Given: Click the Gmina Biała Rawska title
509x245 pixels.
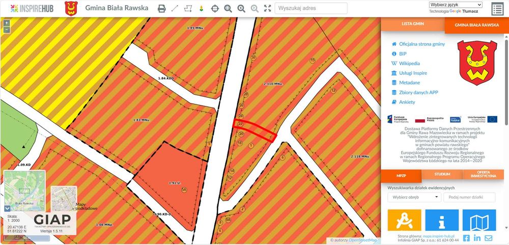Looking at the screenshot, I should (x=117, y=8).
